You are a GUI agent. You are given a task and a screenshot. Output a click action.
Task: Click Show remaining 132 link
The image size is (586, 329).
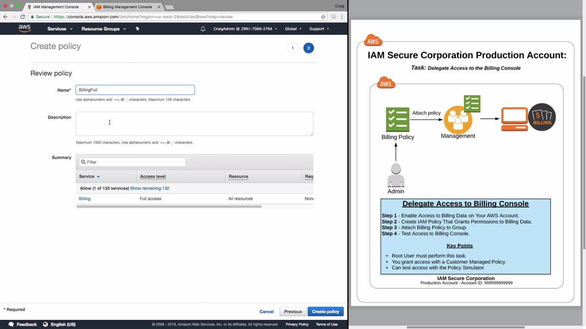[150, 188]
